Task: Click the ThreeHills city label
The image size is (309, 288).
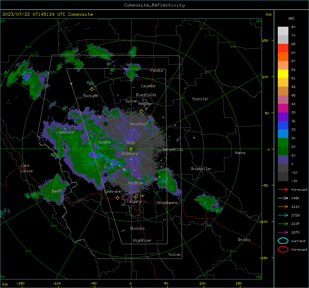Action: 173,150
